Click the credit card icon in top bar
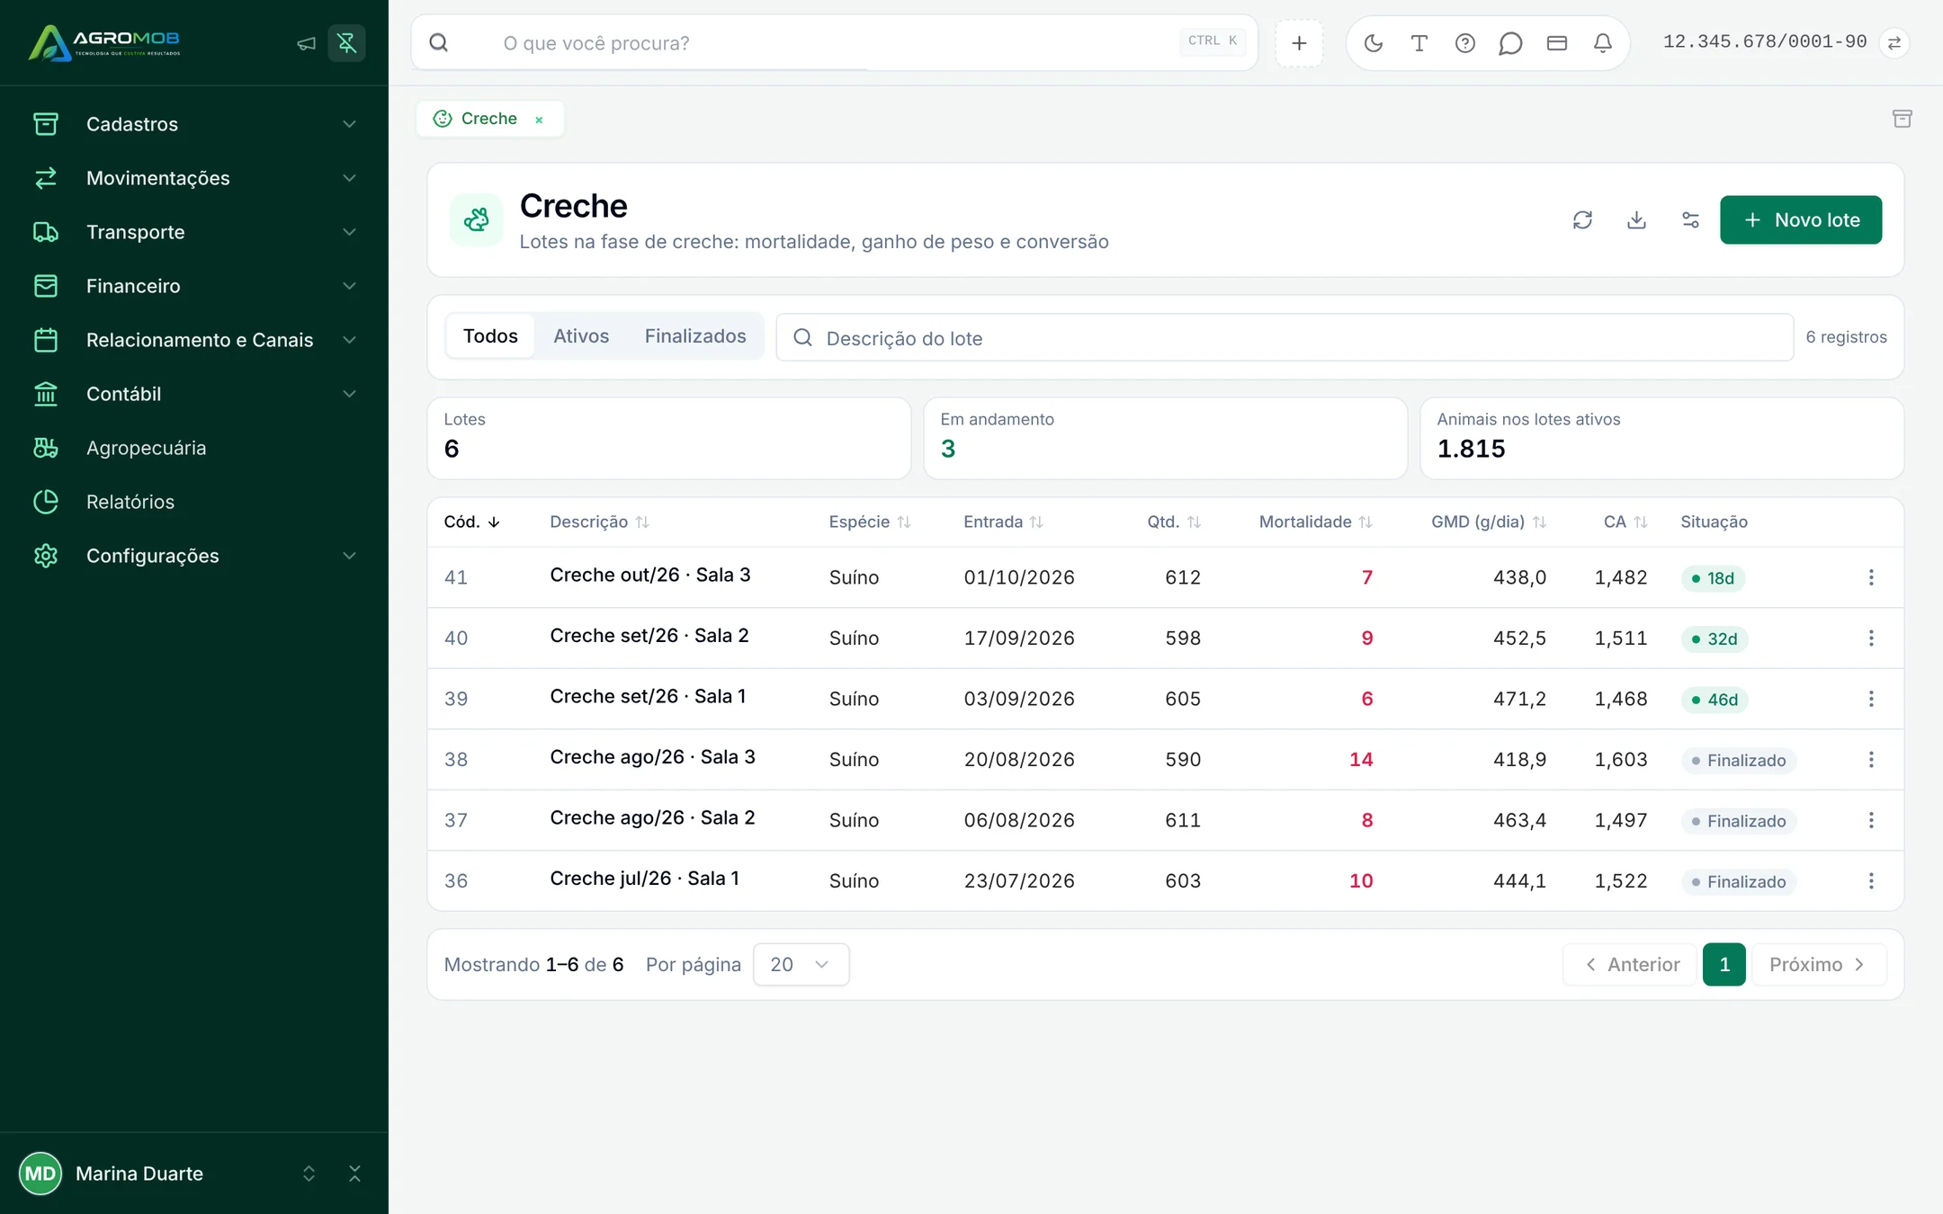The width and height of the screenshot is (1943, 1214). pos(1556,43)
